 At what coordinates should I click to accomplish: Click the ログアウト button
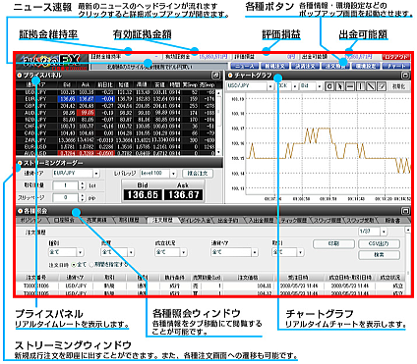click(x=396, y=57)
